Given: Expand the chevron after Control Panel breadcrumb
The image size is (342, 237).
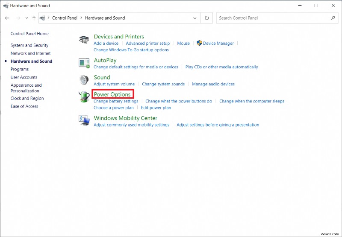Looking at the screenshot, I should tap(81, 18).
